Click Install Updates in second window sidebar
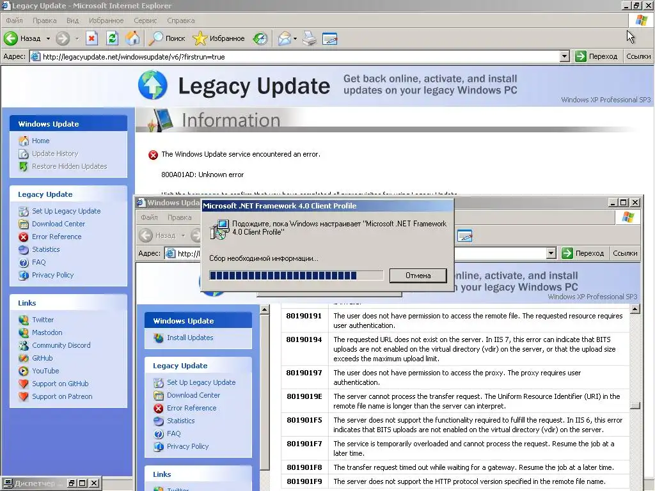The width and height of the screenshot is (655, 491). (x=190, y=338)
